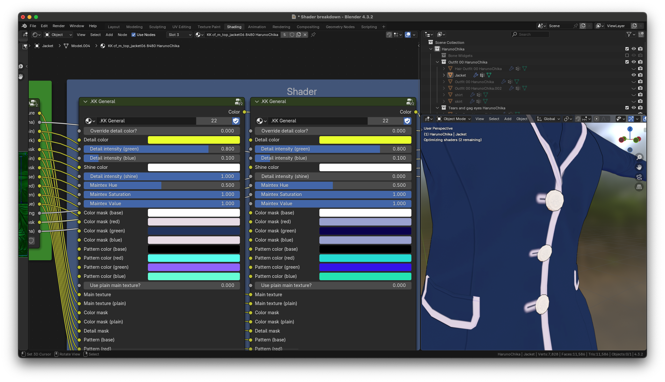Open the Slot 3 material slot dropdown
The width and height of the screenshot is (665, 382).
[x=179, y=35]
